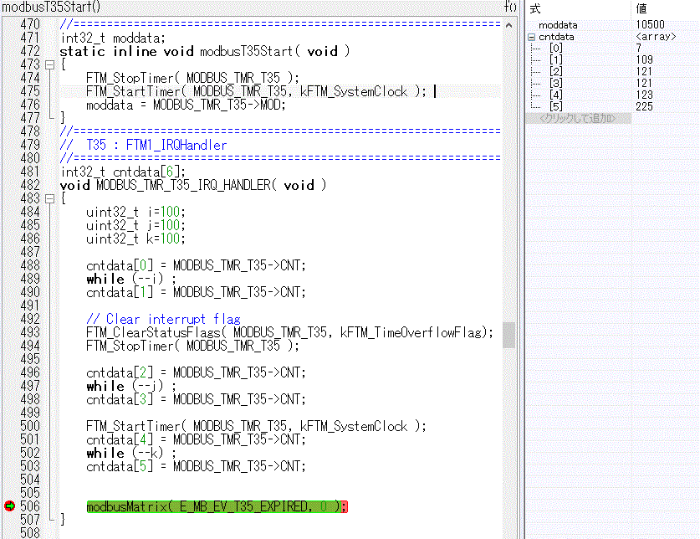Click the 'uint32_t i=100;' line
This screenshot has height=539, width=700.
pyautogui.click(x=135, y=212)
